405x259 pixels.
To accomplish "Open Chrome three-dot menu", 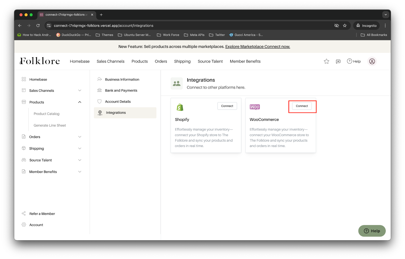I will coord(385,26).
